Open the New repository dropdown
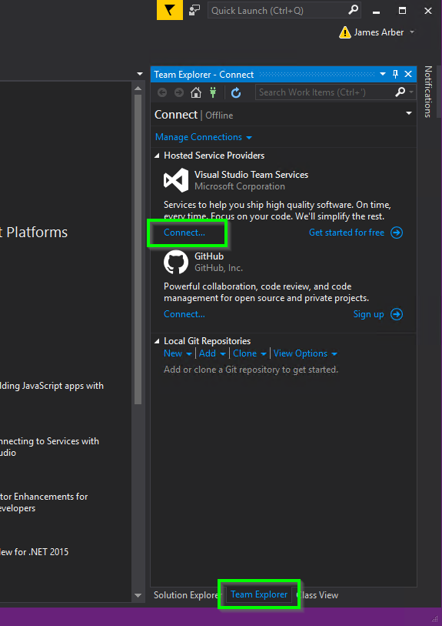 tap(178, 353)
